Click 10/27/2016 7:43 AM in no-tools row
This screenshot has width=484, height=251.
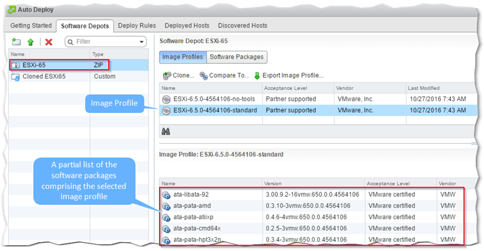point(438,99)
